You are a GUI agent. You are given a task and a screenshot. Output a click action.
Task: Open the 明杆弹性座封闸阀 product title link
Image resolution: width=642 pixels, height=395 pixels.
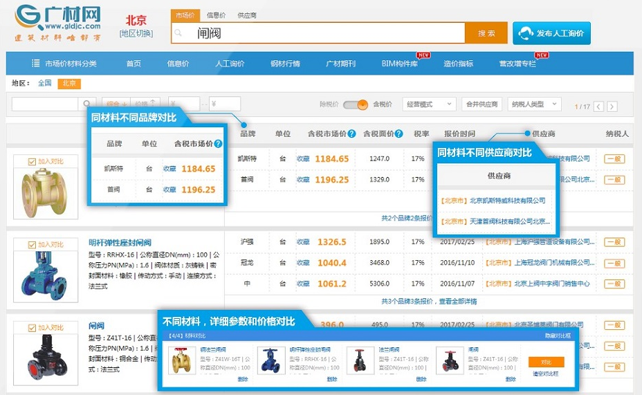[120, 243]
